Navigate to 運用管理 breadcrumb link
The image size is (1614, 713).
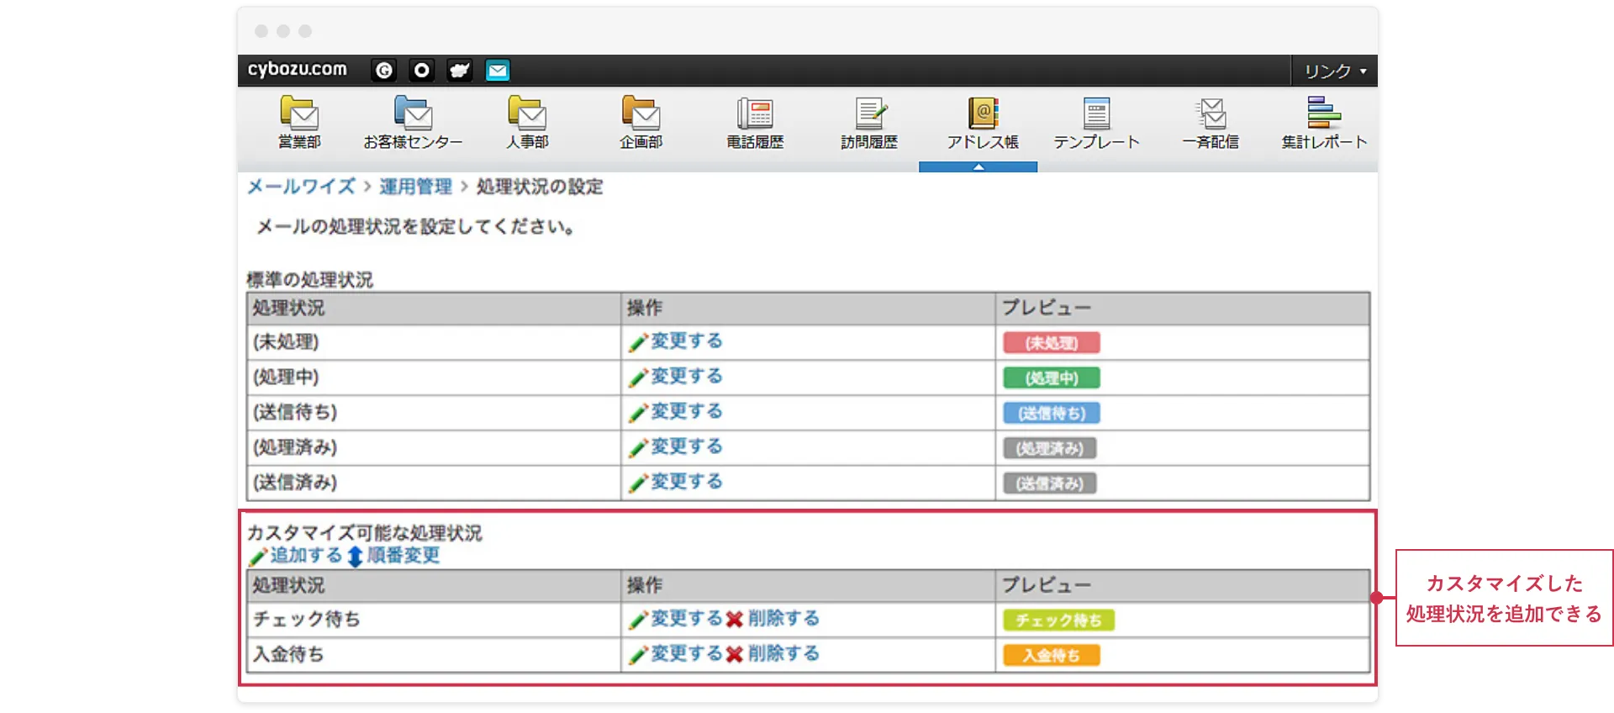click(x=415, y=187)
